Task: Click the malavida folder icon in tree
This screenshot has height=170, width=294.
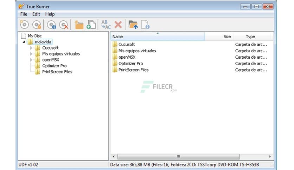Action: click(30, 41)
